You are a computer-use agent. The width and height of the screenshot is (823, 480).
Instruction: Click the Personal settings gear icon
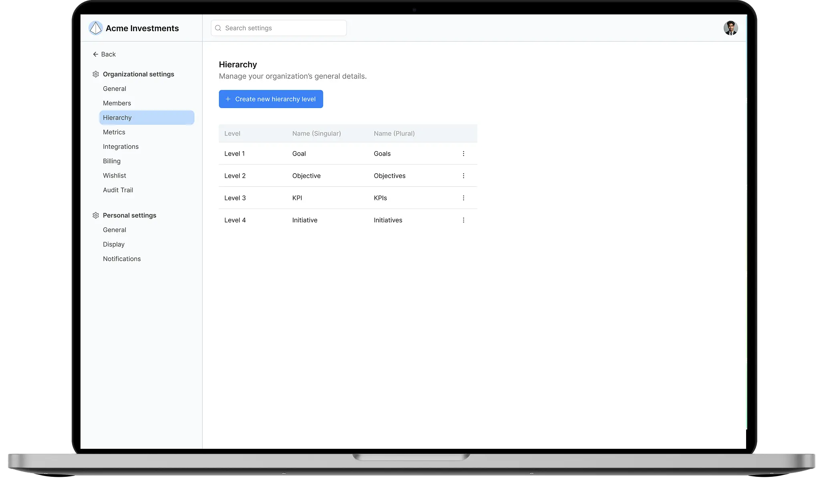[x=96, y=215]
